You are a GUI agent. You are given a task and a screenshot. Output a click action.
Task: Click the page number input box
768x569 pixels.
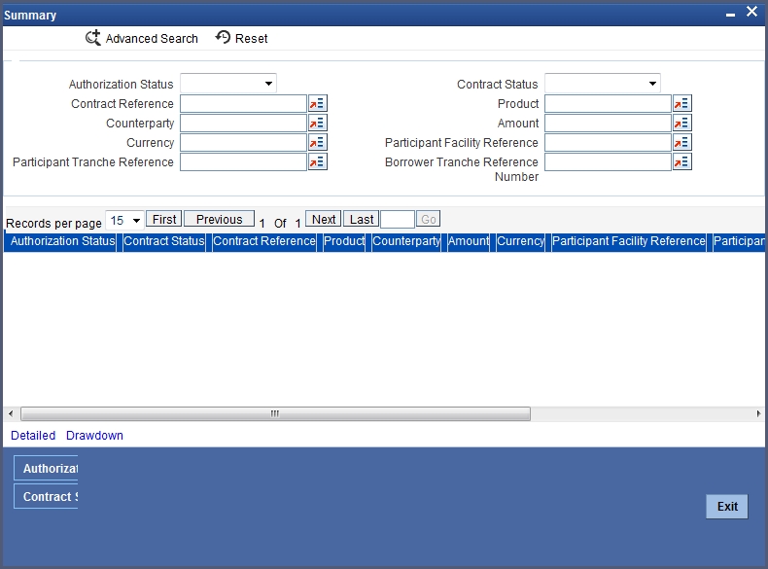398,219
